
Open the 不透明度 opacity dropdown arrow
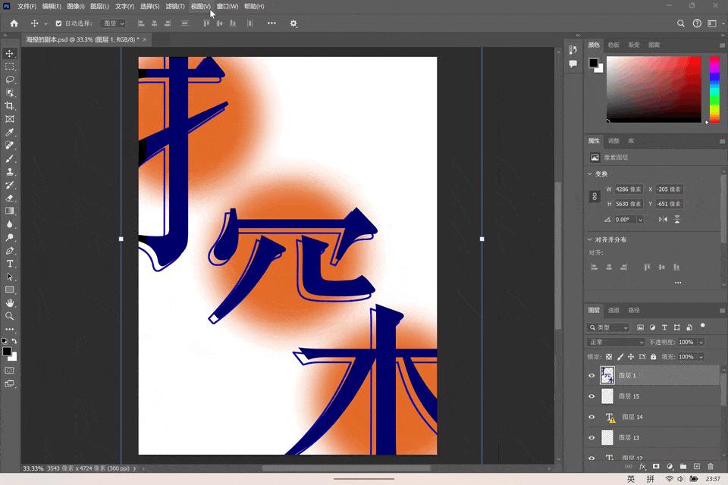coord(700,342)
